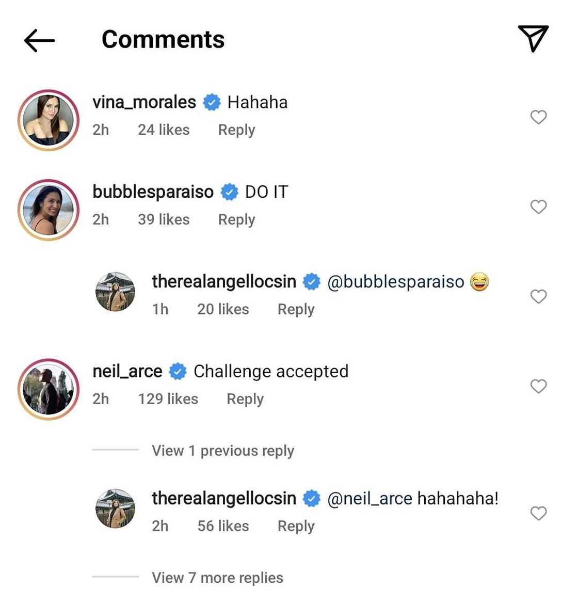Open the vina_morales username link
This screenshot has width=578, height=605.
pyautogui.click(x=144, y=102)
